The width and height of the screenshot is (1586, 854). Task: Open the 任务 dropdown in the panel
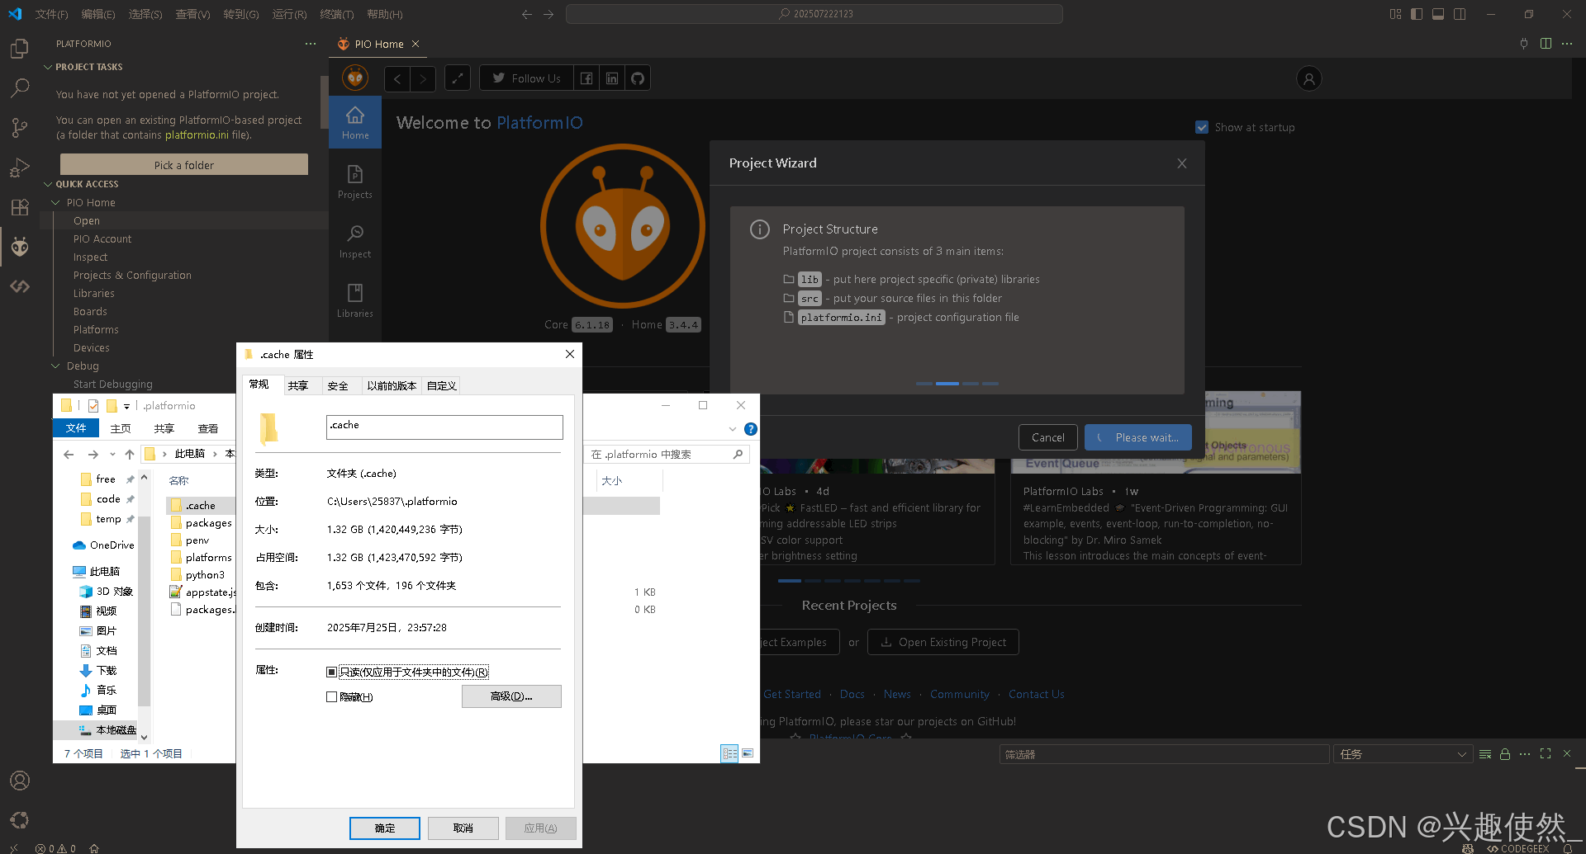[1403, 754]
